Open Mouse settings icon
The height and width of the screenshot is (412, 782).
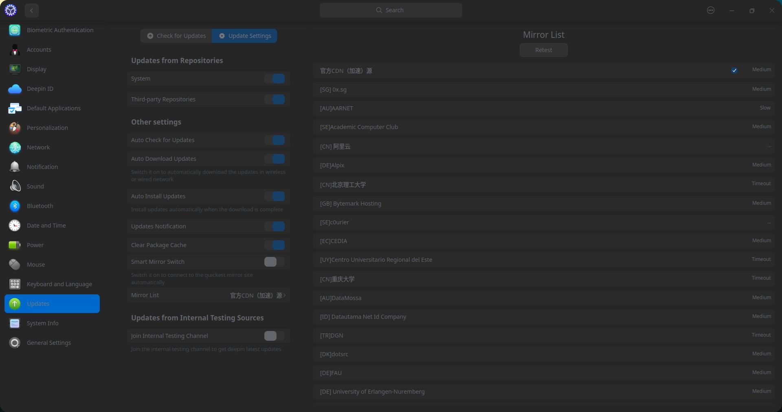pyautogui.click(x=15, y=265)
